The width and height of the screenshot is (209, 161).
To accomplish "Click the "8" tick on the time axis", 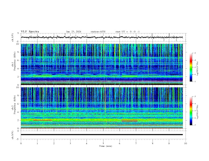I will click(x=153, y=143).
